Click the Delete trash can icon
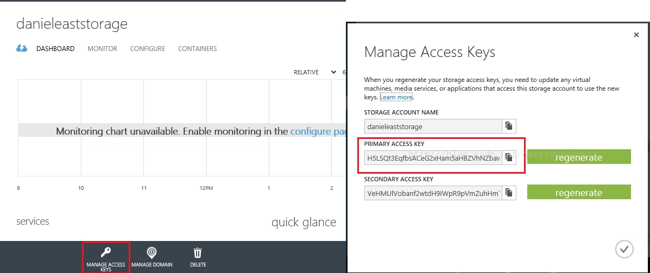Image resolution: width=650 pixels, height=273 pixels. [x=198, y=252]
